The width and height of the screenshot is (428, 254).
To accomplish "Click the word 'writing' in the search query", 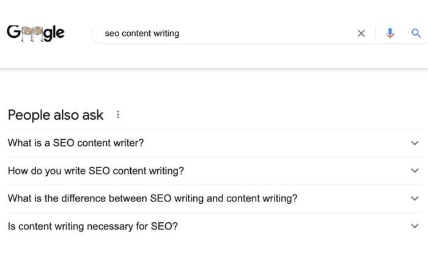I will point(165,34).
